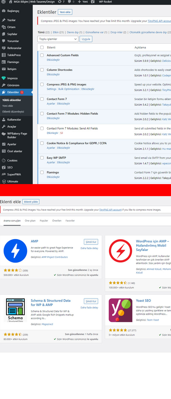Tick the select-all checkbox beside Eklenti header
This screenshot has height=399, width=171.
pyautogui.click(x=42, y=47)
